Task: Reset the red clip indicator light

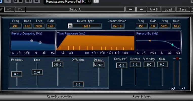Action: coord(177,58)
